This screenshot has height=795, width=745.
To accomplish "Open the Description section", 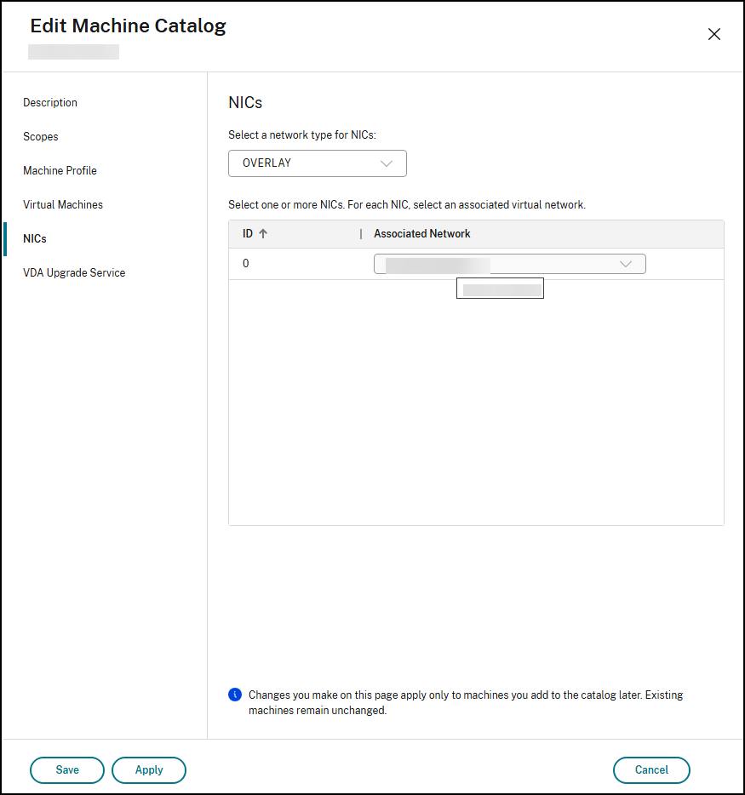I will [49, 102].
